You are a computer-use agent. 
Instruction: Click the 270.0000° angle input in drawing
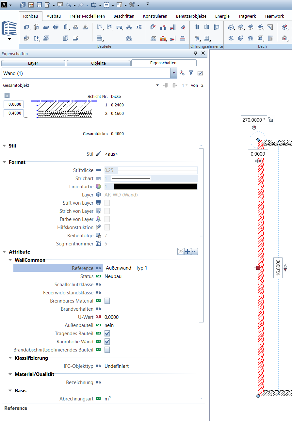[x=253, y=120]
